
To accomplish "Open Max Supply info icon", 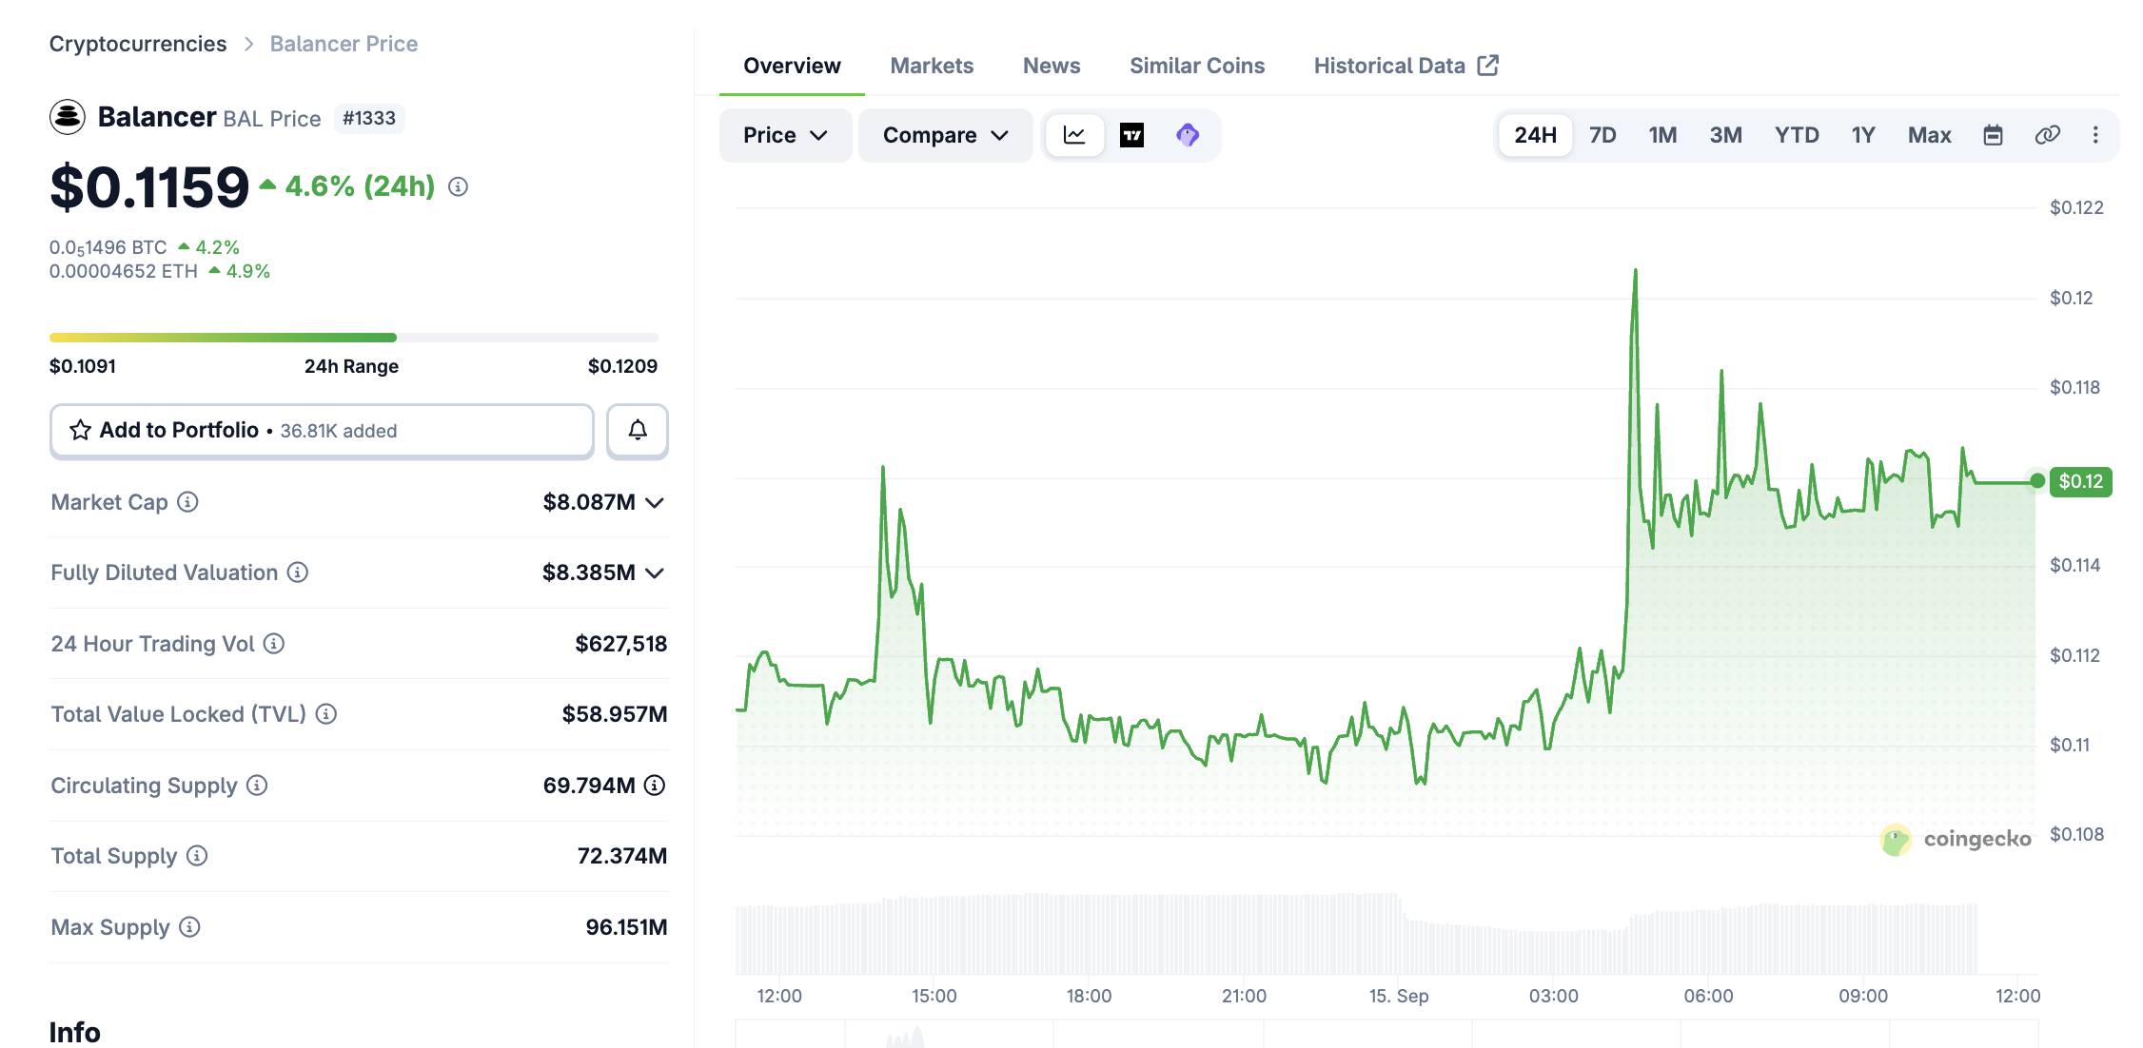I will (x=189, y=927).
